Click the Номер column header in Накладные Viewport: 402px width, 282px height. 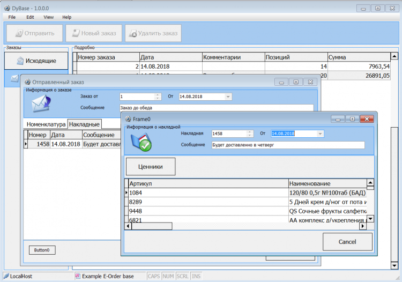[x=39, y=135]
